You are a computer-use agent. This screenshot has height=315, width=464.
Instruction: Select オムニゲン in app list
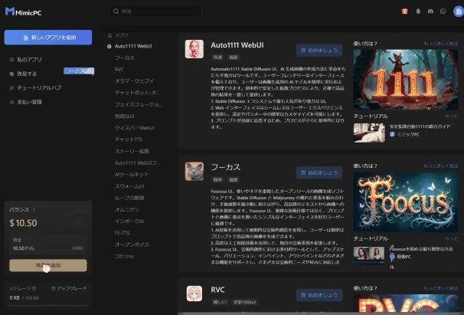click(127, 209)
